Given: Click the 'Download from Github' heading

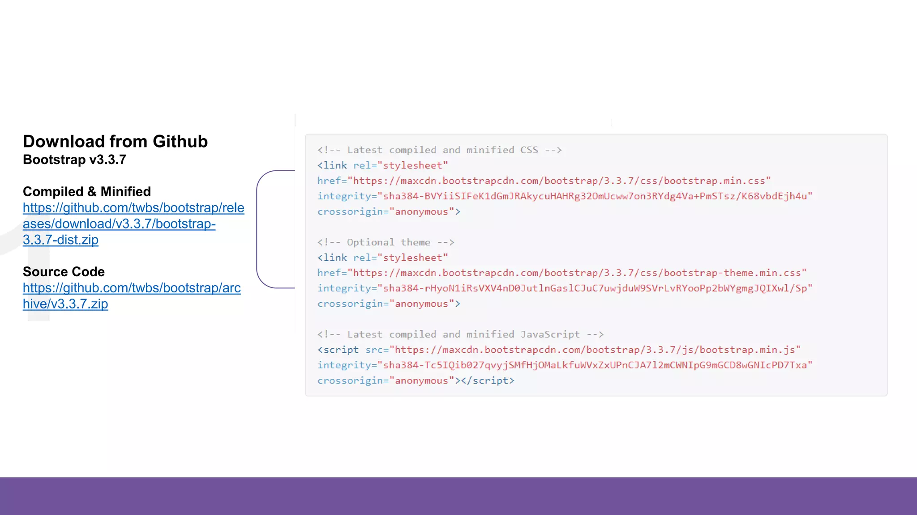Looking at the screenshot, I should click(115, 142).
